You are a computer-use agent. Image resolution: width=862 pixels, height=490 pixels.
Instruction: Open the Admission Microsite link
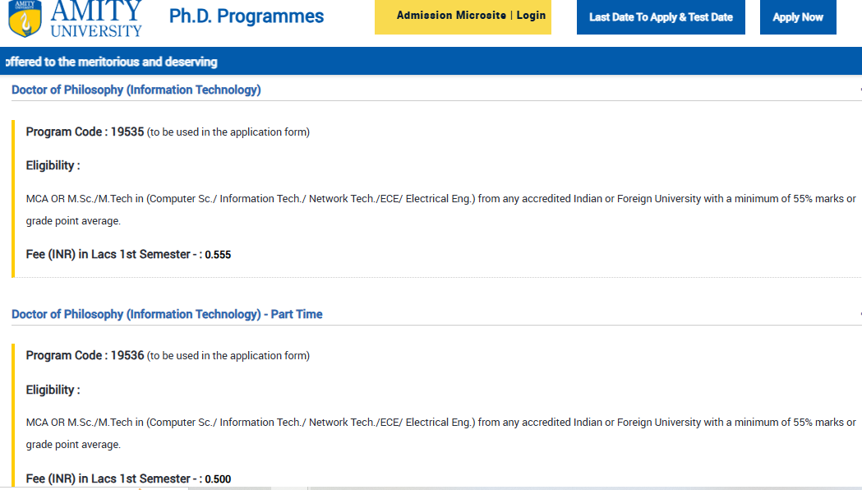click(x=451, y=16)
